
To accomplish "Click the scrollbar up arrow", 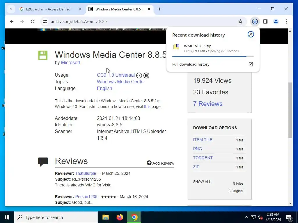I will pyautogui.click(x=290, y=31).
